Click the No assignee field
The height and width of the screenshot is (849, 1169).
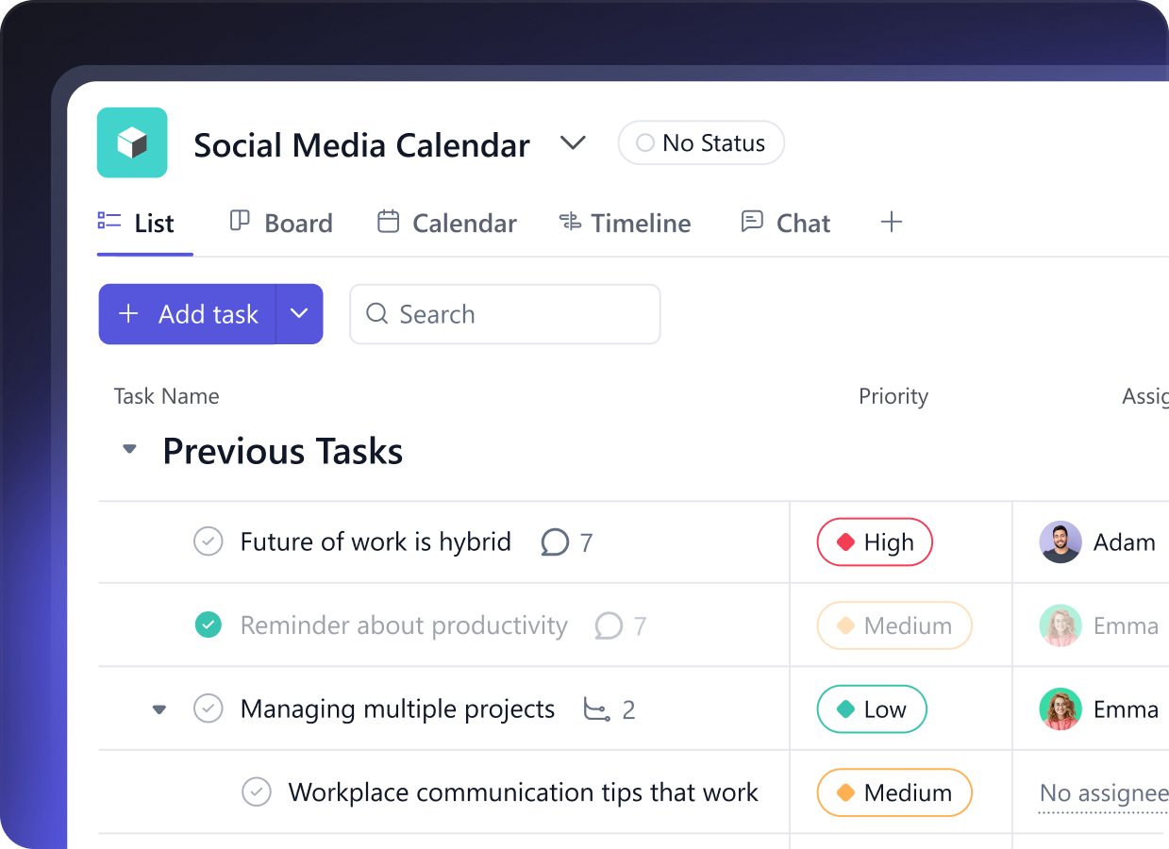[x=1102, y=793]
